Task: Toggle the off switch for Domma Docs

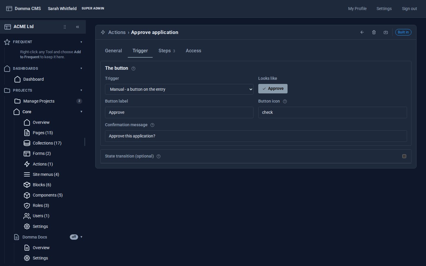Action: tap(74, 237)
